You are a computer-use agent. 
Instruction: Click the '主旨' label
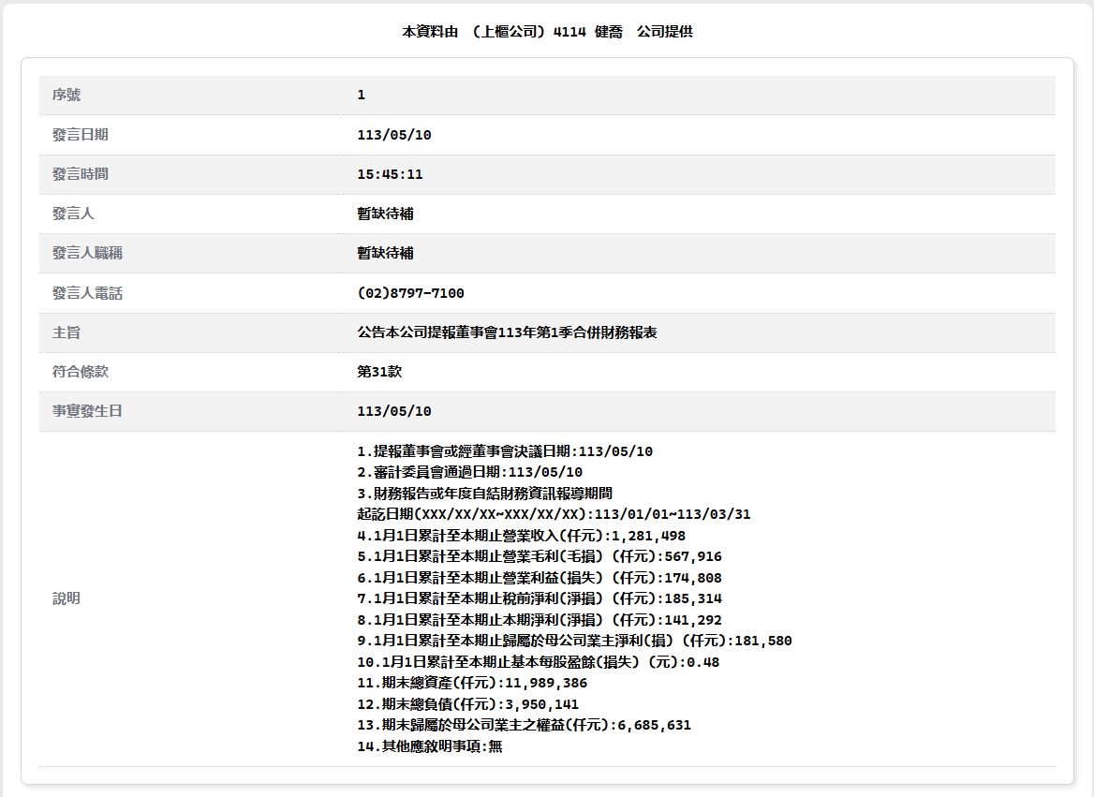(67, 332)
